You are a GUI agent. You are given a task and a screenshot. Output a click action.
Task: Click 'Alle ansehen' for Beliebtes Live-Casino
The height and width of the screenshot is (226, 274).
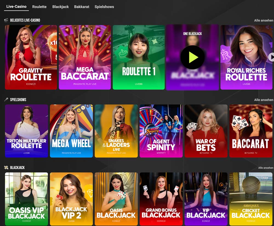click(x=264, y=20)
